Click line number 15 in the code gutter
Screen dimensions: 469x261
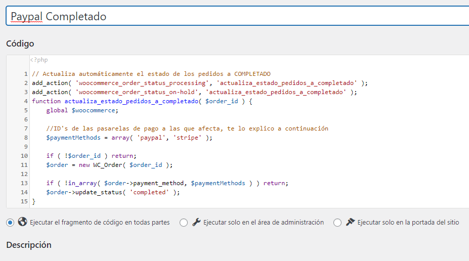(24, 201)
